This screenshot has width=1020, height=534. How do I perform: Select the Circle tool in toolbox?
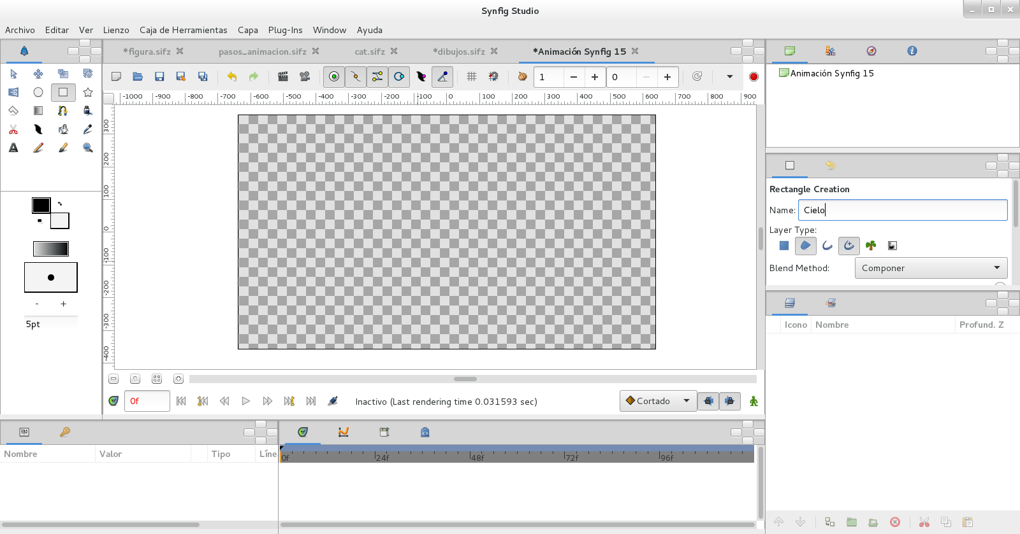[x=38, y=92]
